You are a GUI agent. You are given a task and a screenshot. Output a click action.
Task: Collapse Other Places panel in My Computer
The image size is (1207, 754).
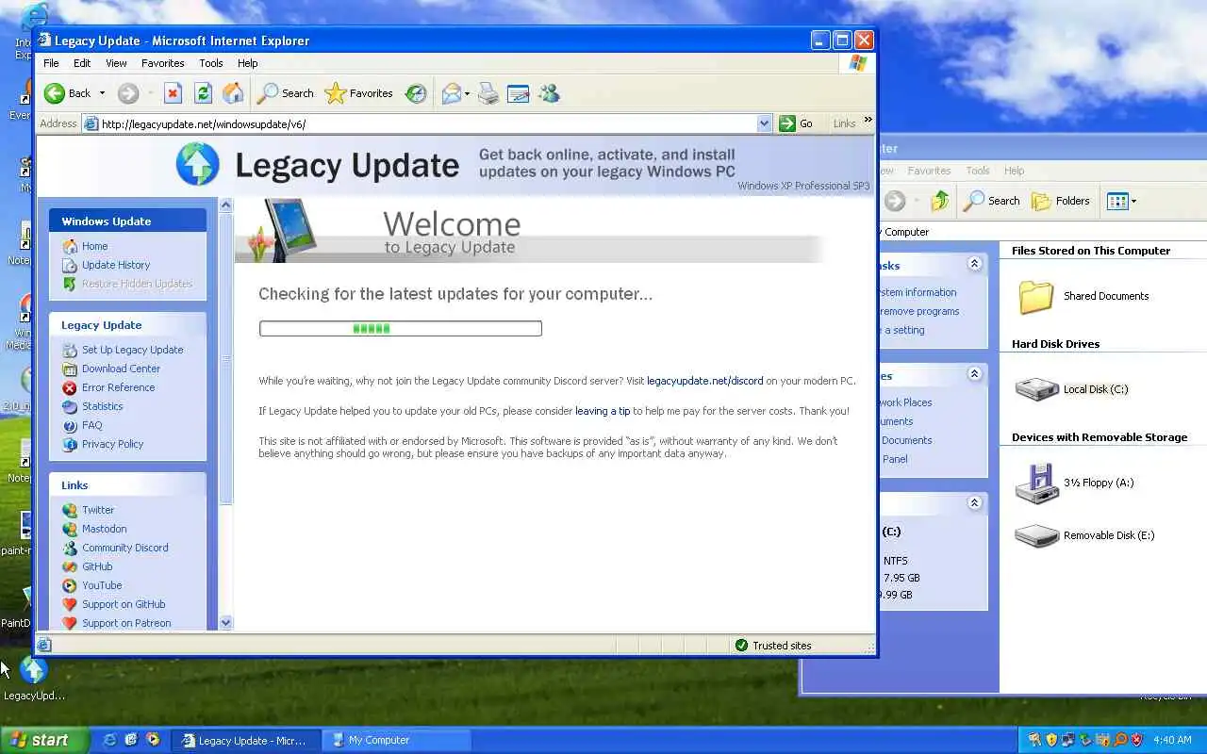click(x=975, y=374)
